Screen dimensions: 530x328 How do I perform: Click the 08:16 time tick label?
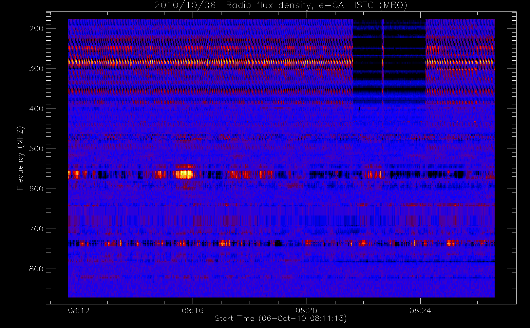pos(193,311)
